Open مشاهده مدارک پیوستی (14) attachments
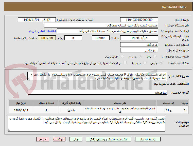The height and width of the screenshot is (146, 193). tap(109, 139)
